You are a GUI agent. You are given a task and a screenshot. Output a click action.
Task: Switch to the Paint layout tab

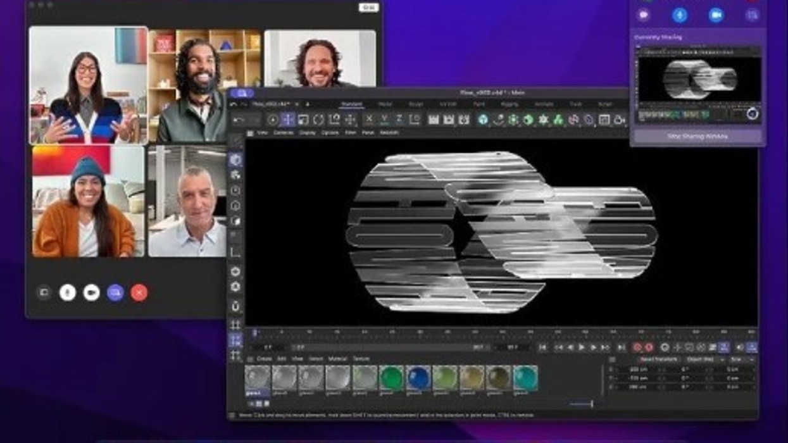click(x=480, y=104)
